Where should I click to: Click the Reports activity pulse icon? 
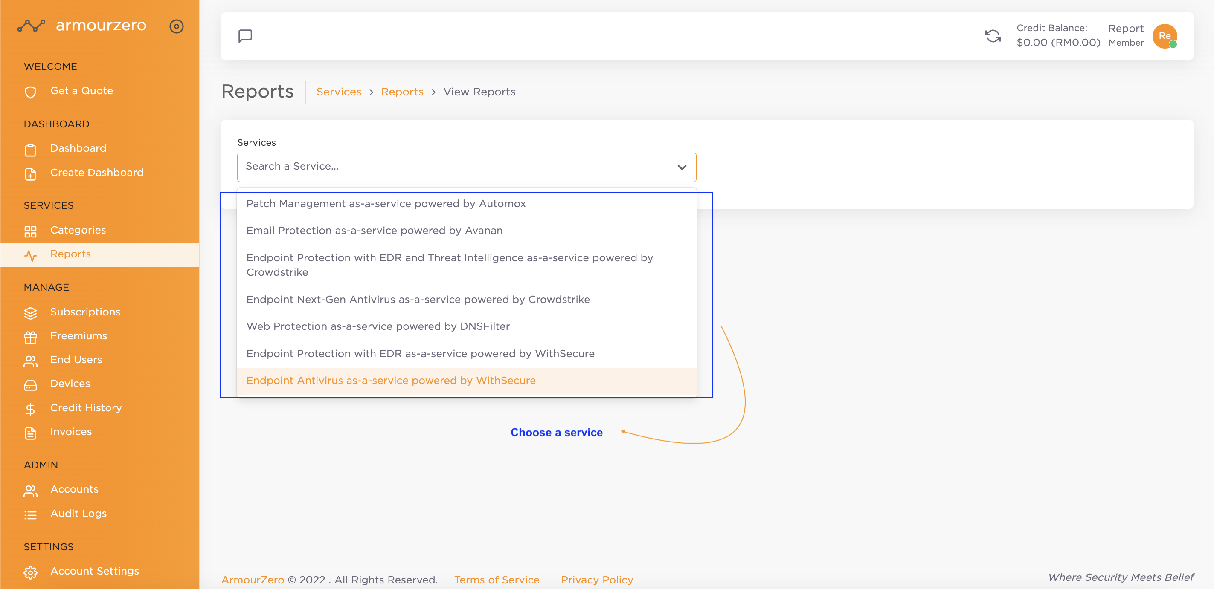click(31, 255)
